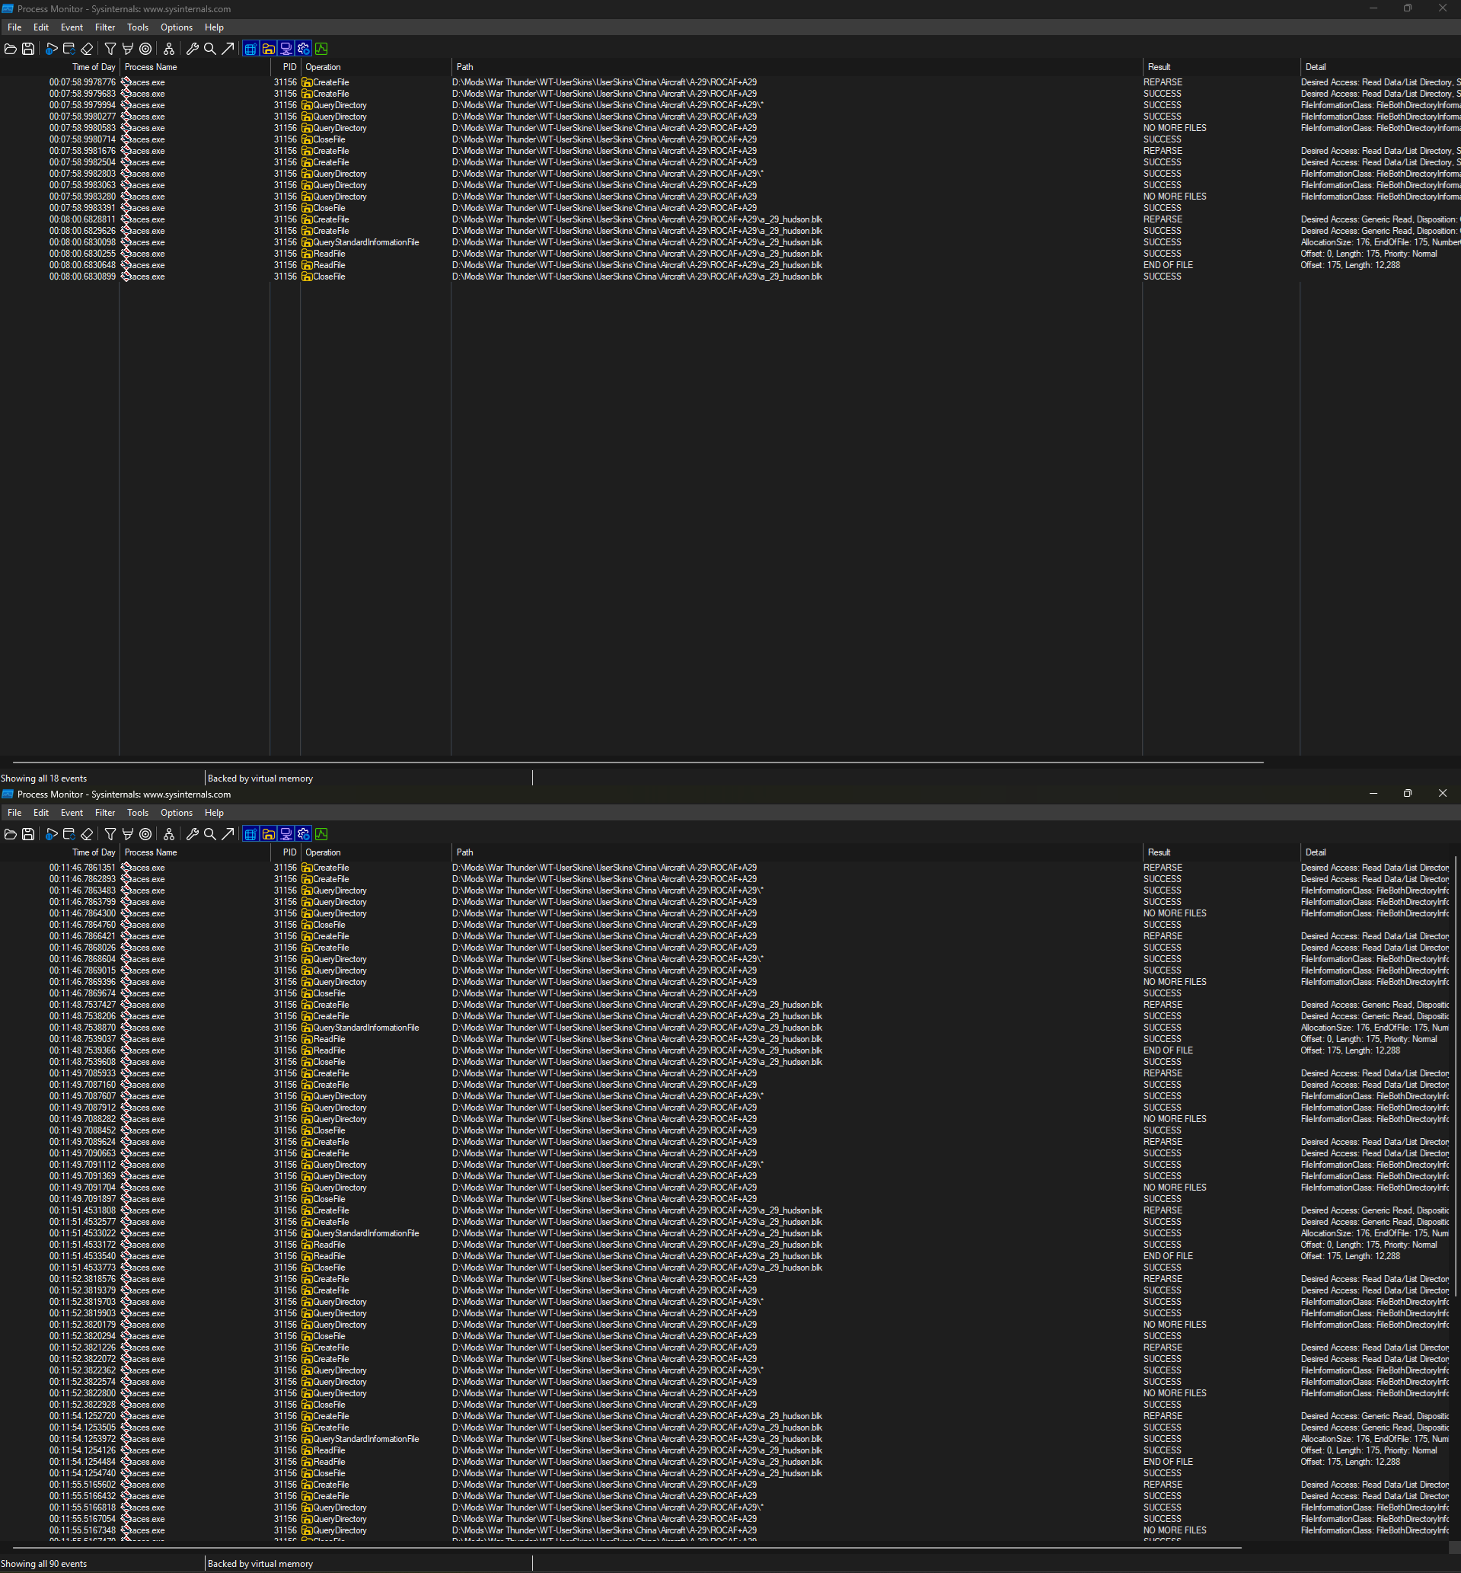This screenshot has width=1461, height=1573.
Task: Toggle autoscroll in the upper window
Action: (69, 49)
